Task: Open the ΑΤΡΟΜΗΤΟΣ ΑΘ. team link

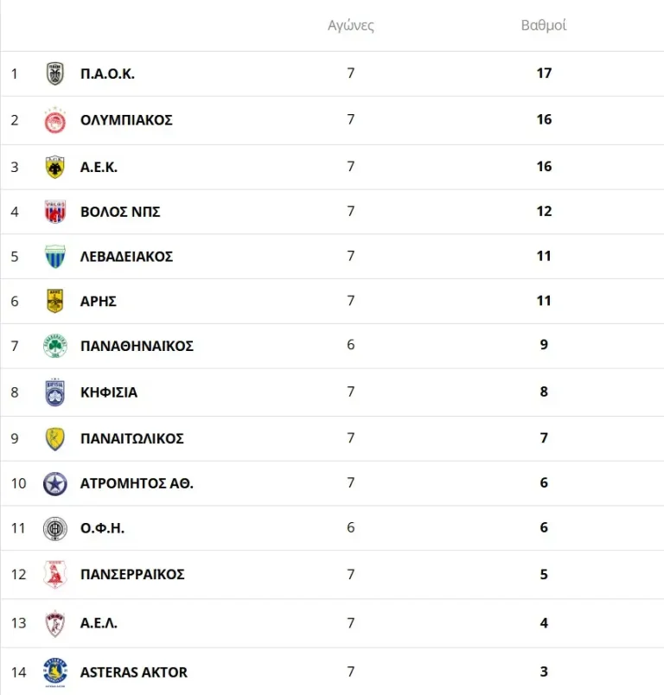Action: pyautogui.click(x=137, y=483)
